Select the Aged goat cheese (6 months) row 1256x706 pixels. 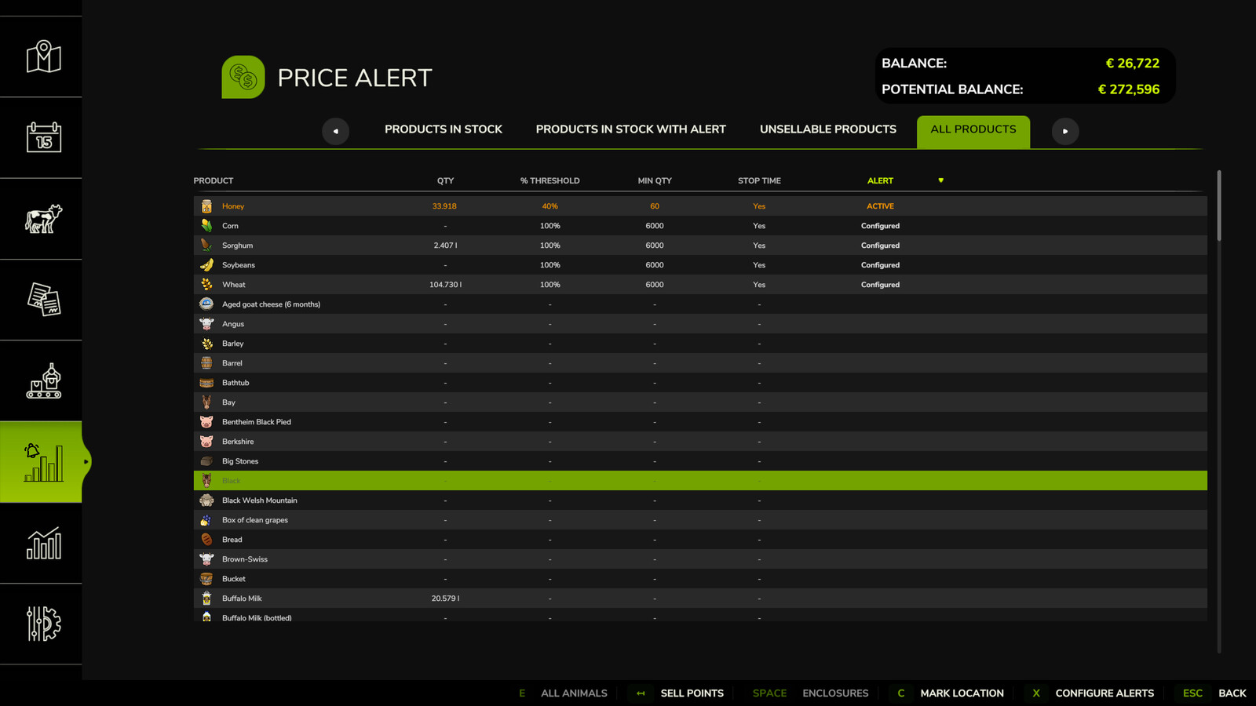[x=700, y=304]
